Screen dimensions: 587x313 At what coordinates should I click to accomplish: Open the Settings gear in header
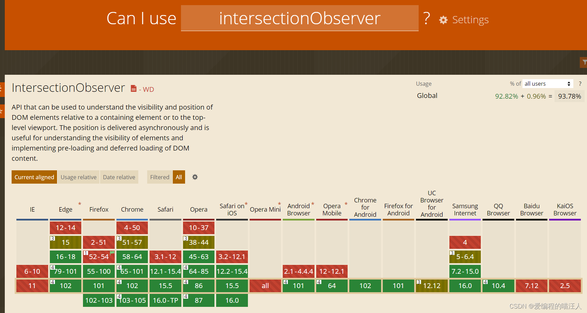pos(443,20)
